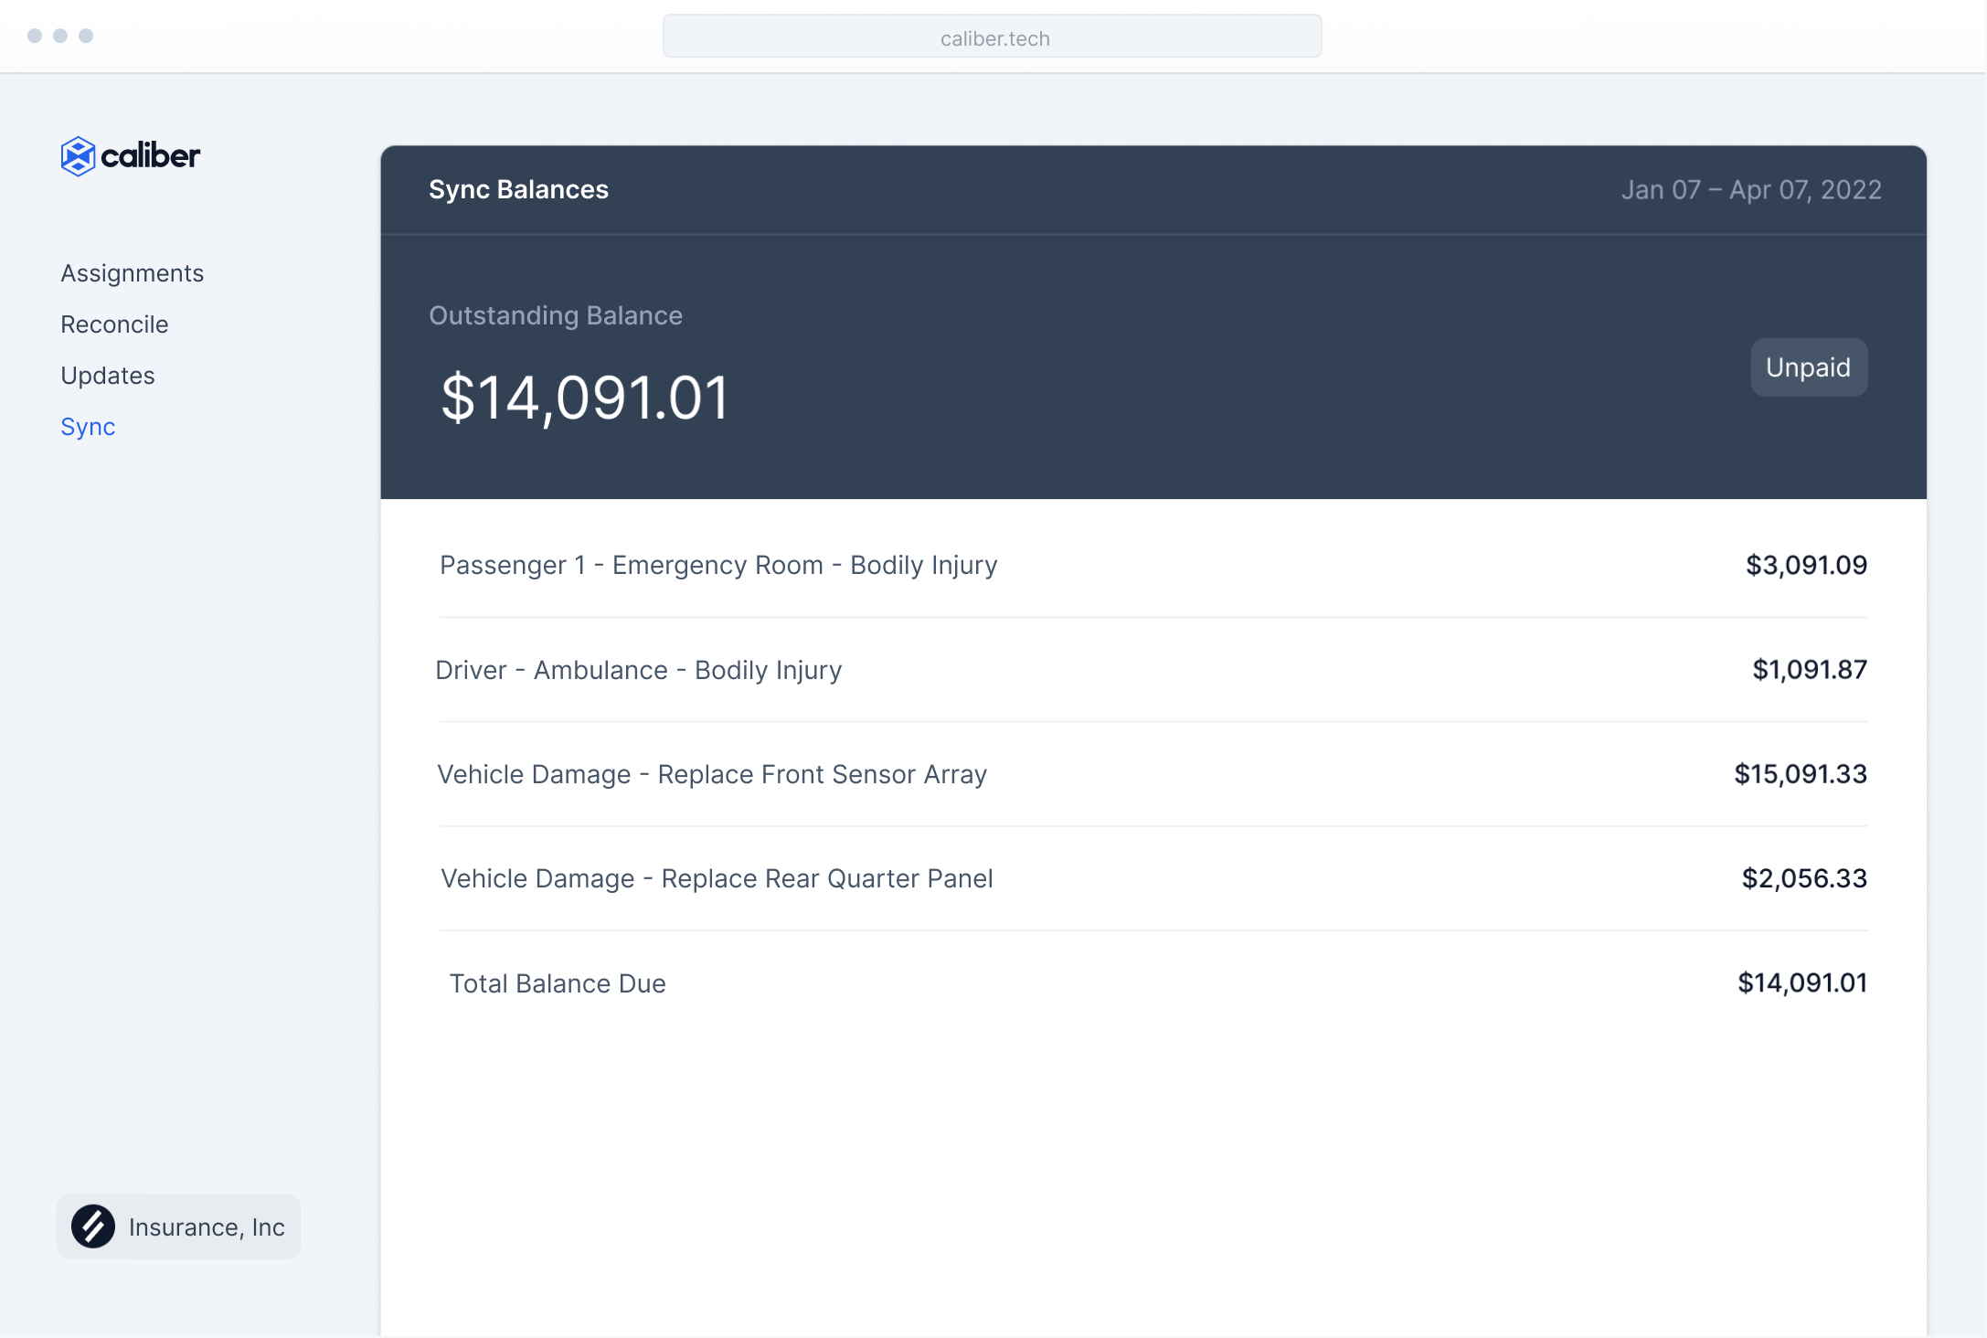Open the Jan 07 – Apr 07, 2022 date range
Viewport: 1987px width, 1338px height.
pyautogui.click(x=1750, y=190)
